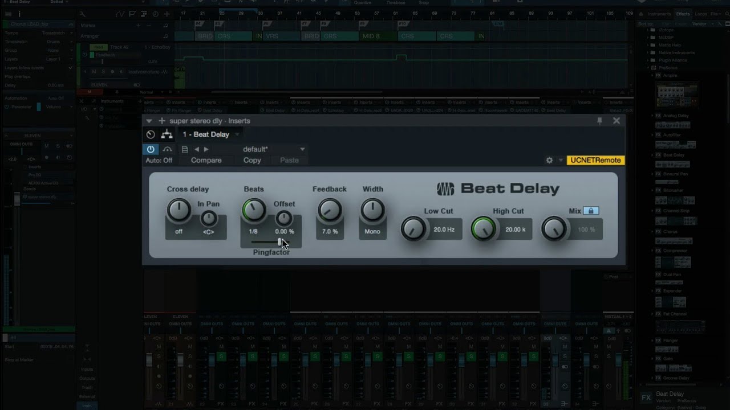Viewport: 730px width, 410px height.
Task: Switch to the Instruments browser tab
Action: [659, 14]
